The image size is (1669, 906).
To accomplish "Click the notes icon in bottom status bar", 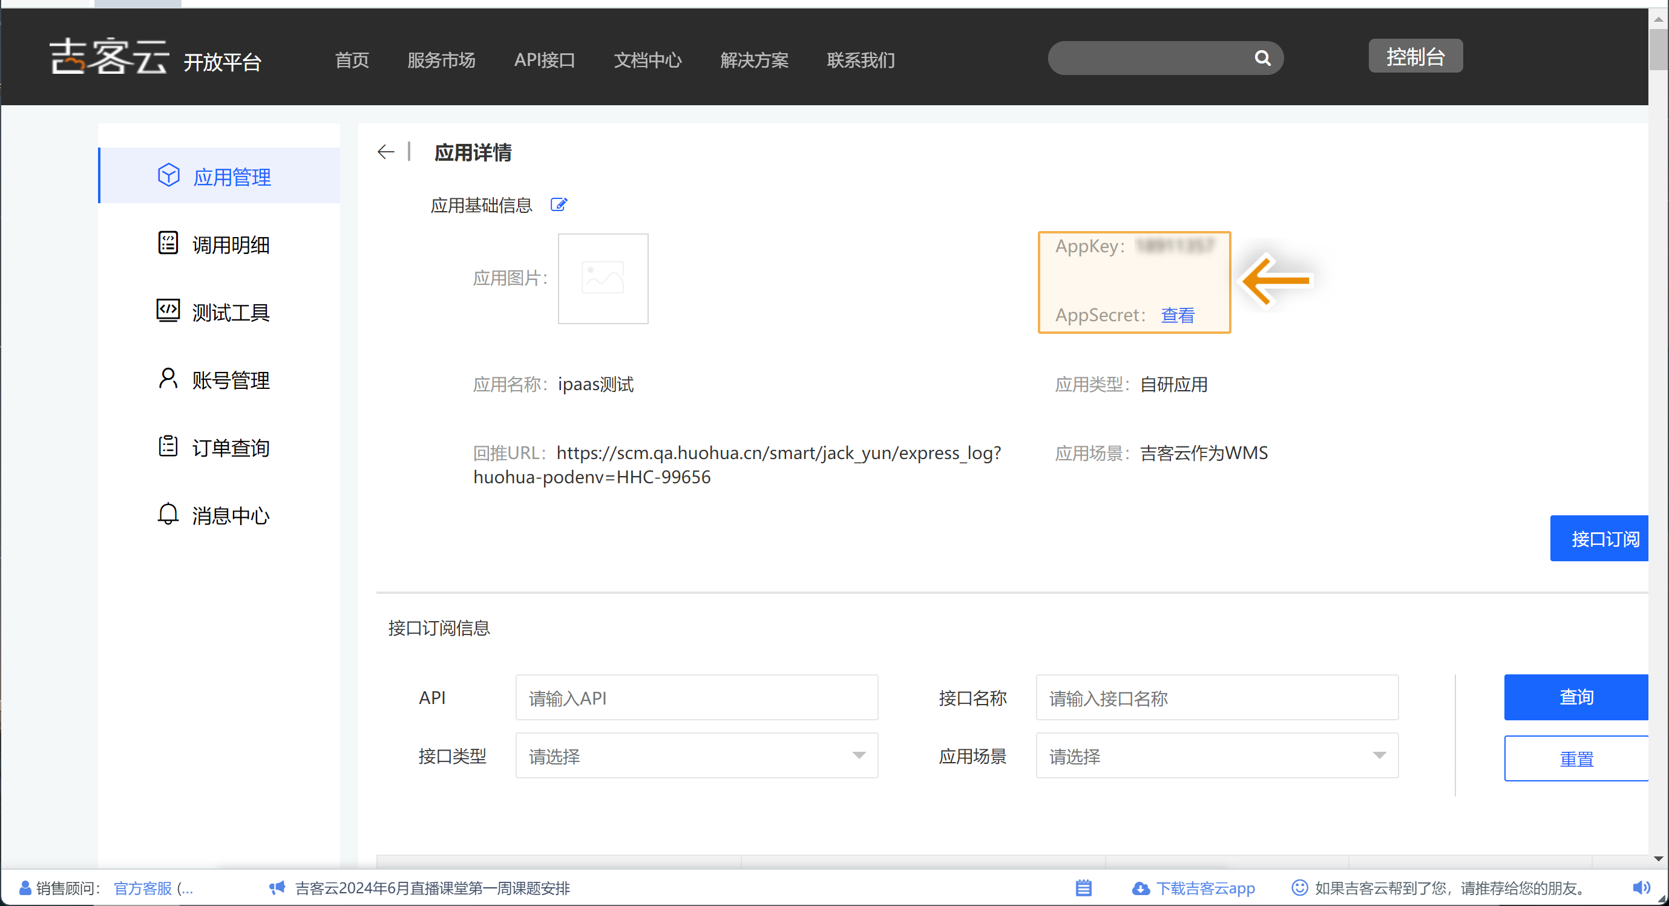I will pyautogui.click(x=1083, y=888).
